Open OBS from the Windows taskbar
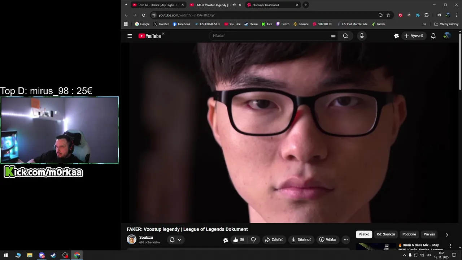This screenshot has height=260, width=462. click(65, 255)
